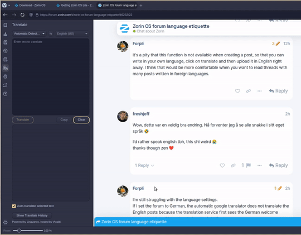
Task: Show more actions on Forpli's 12h post
Action: pyautogui.click(x=259, y=91)
